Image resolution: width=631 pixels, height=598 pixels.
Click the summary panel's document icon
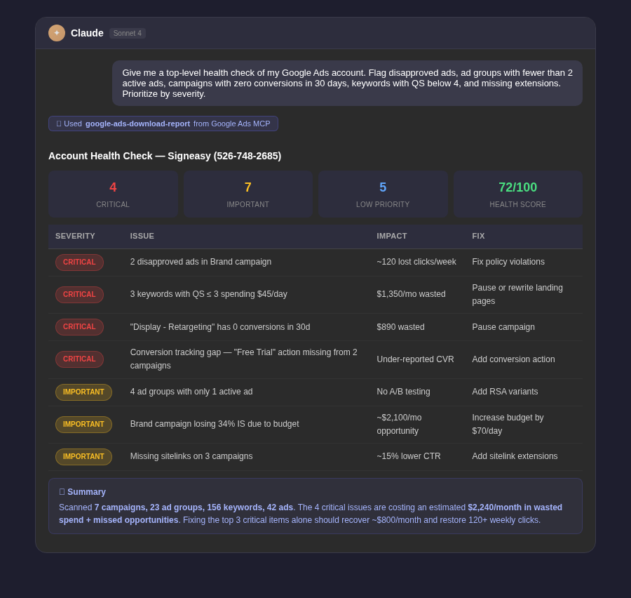tap(62, 491)
